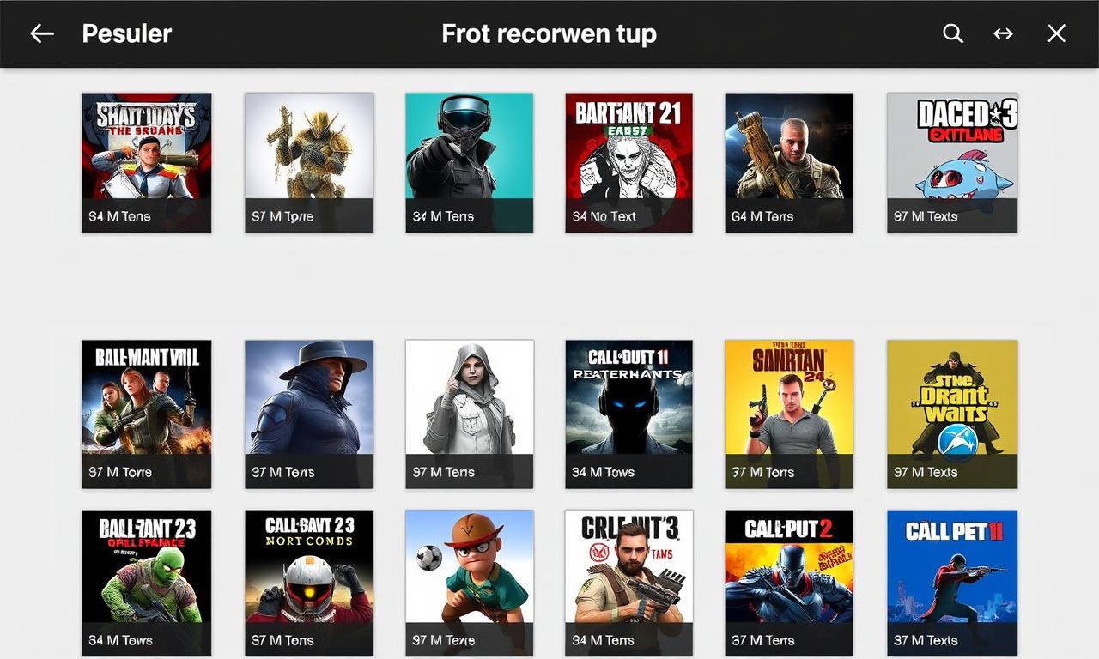Viewport: 1099px width, 659px height.
Task: Open the teal background masked soldier cover
Action: click(469, 162)
